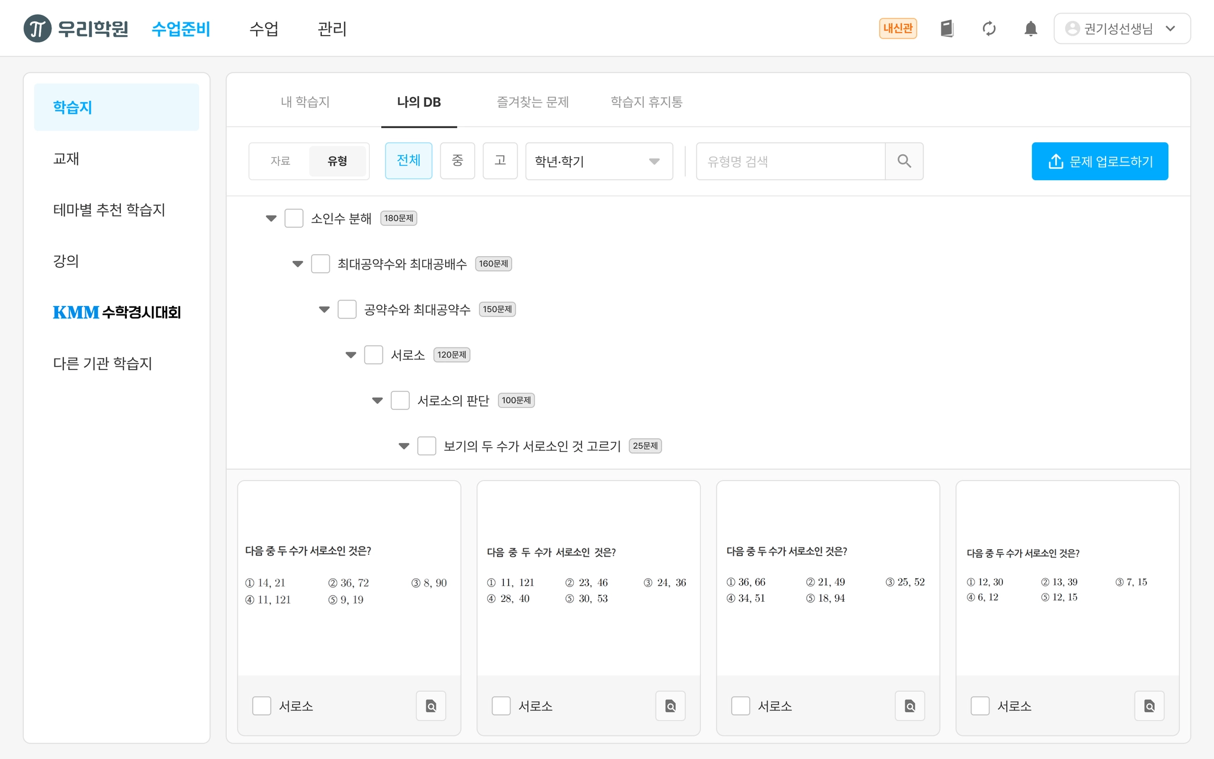Click the 180문제 count badge
Screen dimensions: 1214x759
398,218
